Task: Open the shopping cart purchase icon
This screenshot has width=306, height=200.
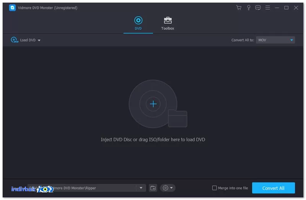Action: click(239, 8)
